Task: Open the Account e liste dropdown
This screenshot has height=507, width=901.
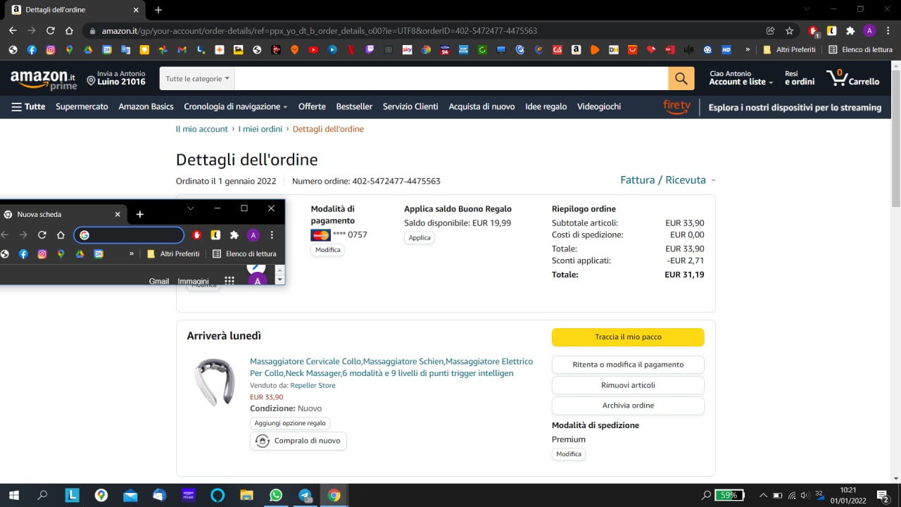Action: coord(741,82)
